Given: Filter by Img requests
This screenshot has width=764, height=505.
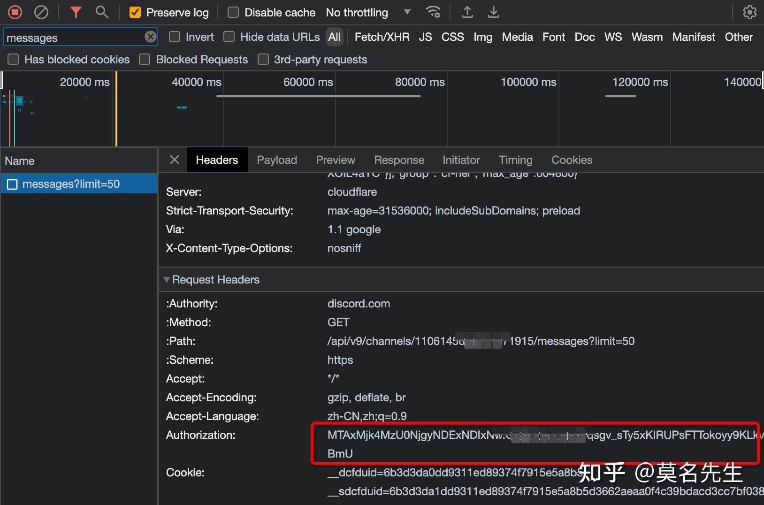Looking at the screenshot, I should coord(483,37).
